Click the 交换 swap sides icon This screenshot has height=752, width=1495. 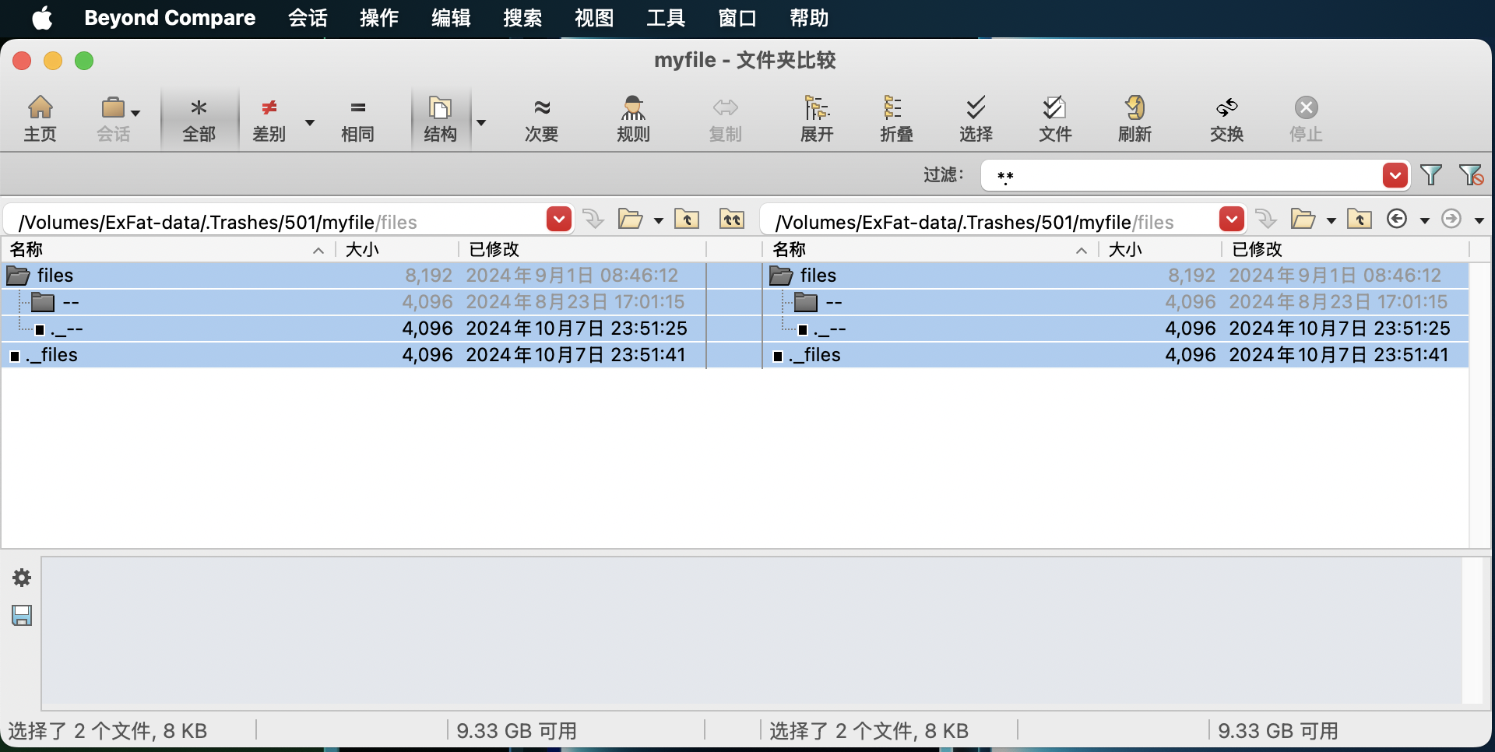point(1226,118)
